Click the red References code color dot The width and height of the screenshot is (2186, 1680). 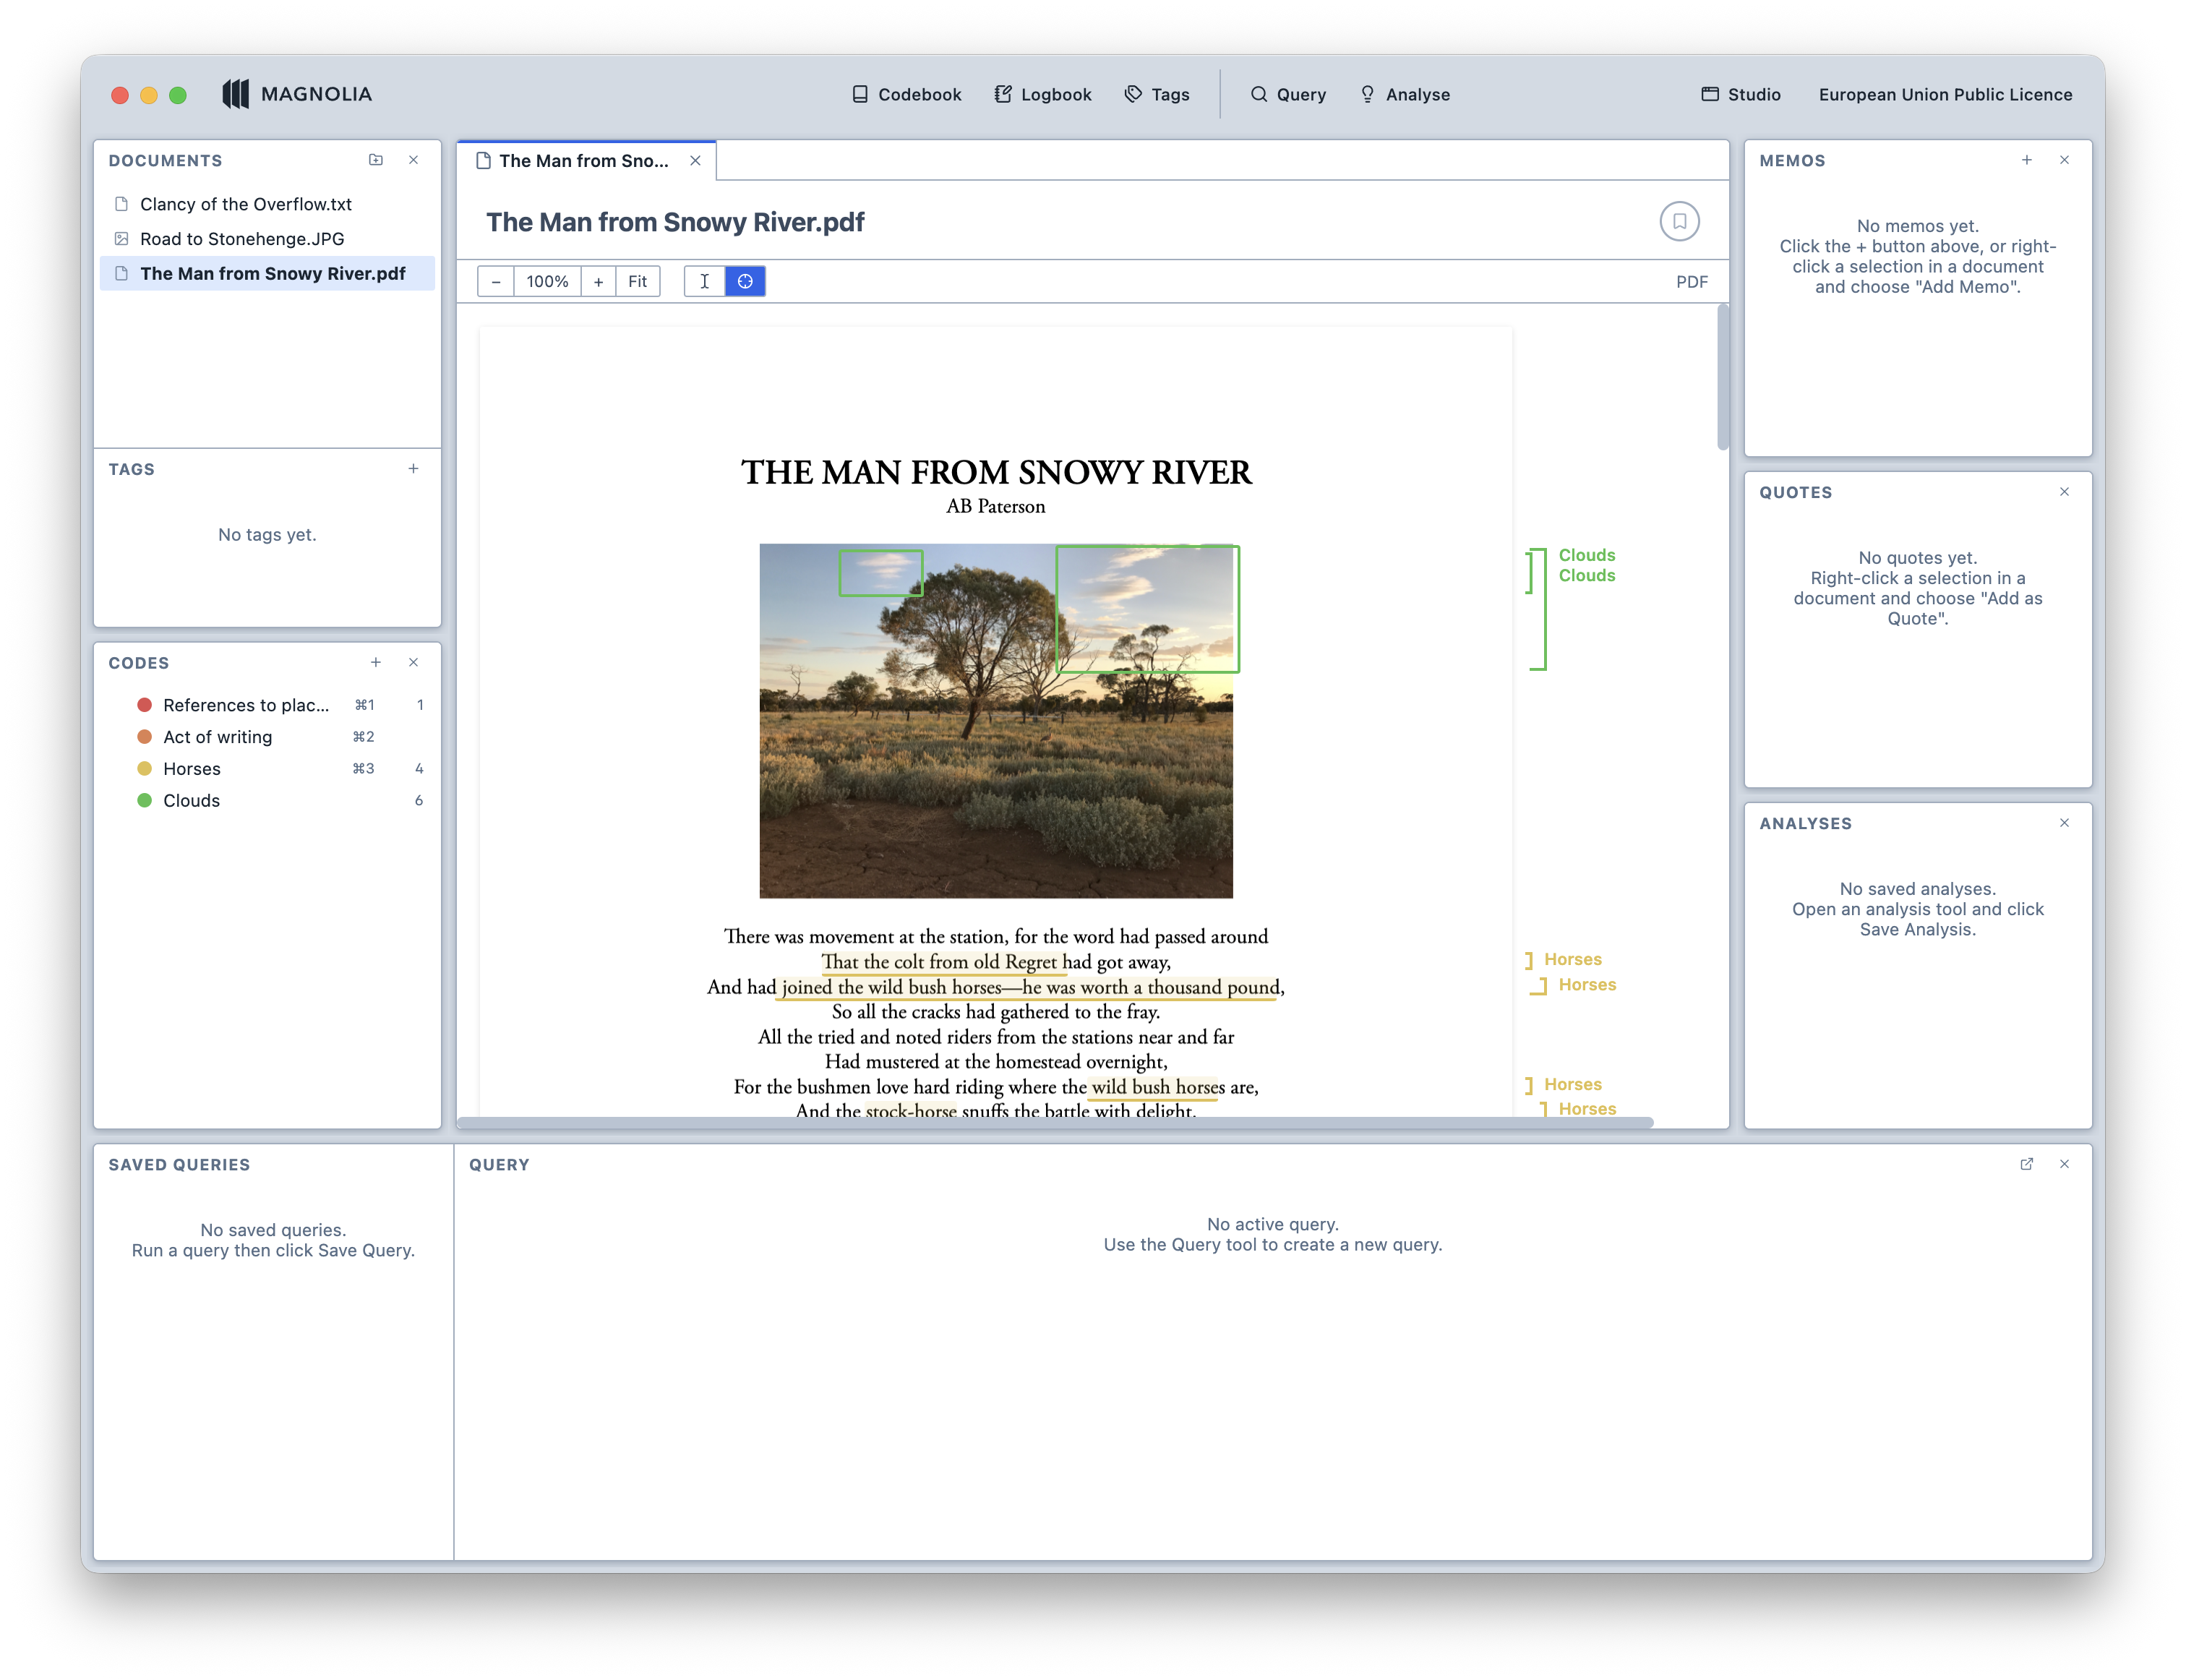click(144, 705)
